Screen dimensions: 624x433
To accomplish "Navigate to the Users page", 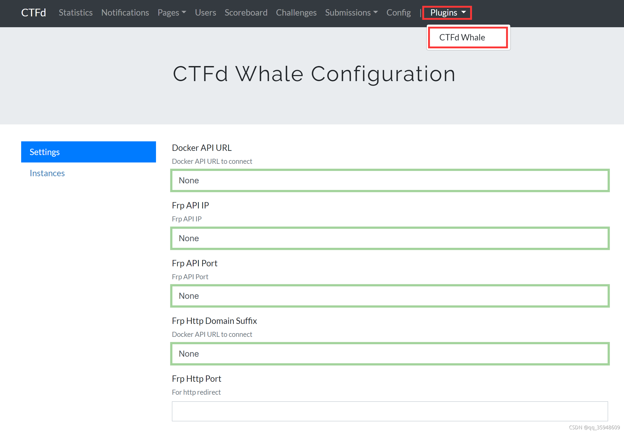I will (x=205, y=12).
